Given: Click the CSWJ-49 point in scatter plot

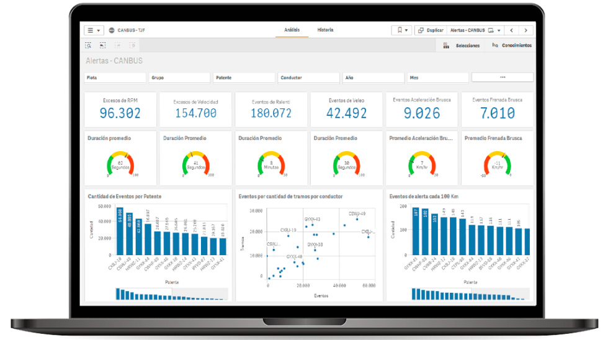Looking at the screenshot, I should [x=357, y=219].
